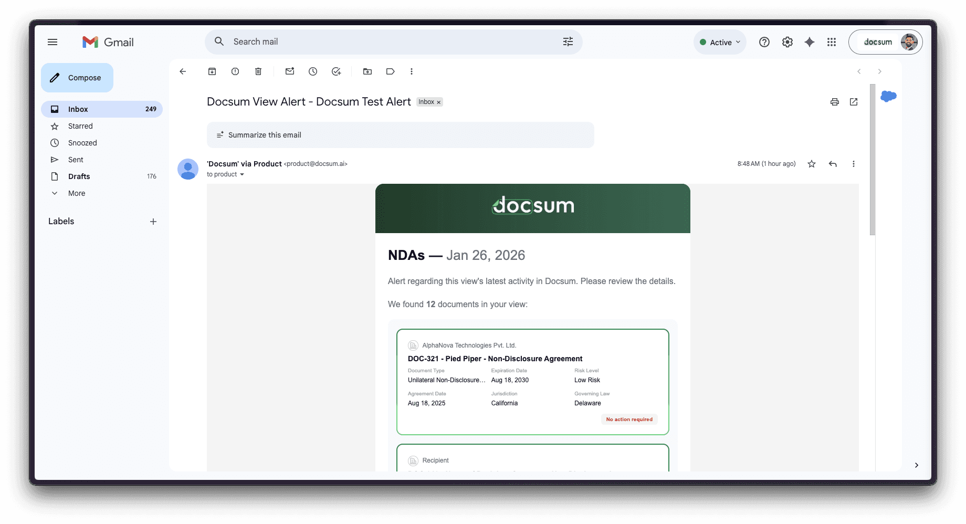Snooze this email with clock icon
This screenshot has width=966, height=524.
tap(313, 71)
